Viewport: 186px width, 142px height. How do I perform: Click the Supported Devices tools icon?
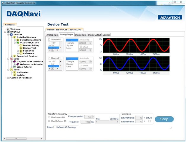[x=15, y=56]
